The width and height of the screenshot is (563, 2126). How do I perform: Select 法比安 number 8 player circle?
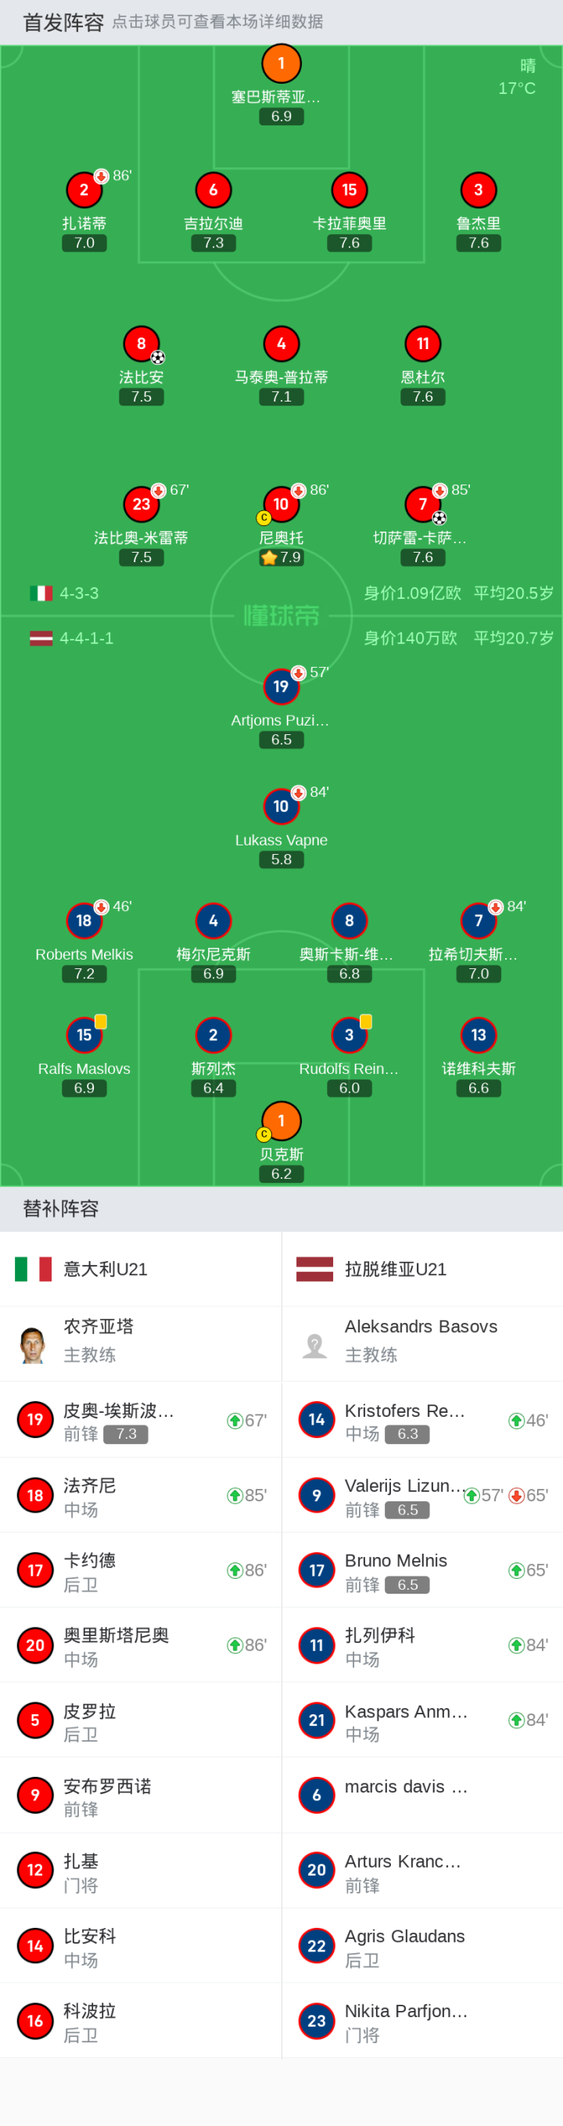pos(141,344)
